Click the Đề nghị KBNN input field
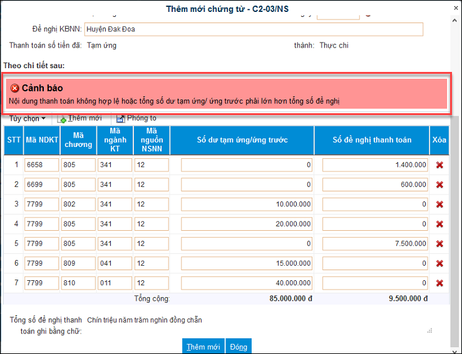 (x=254, y=29)
